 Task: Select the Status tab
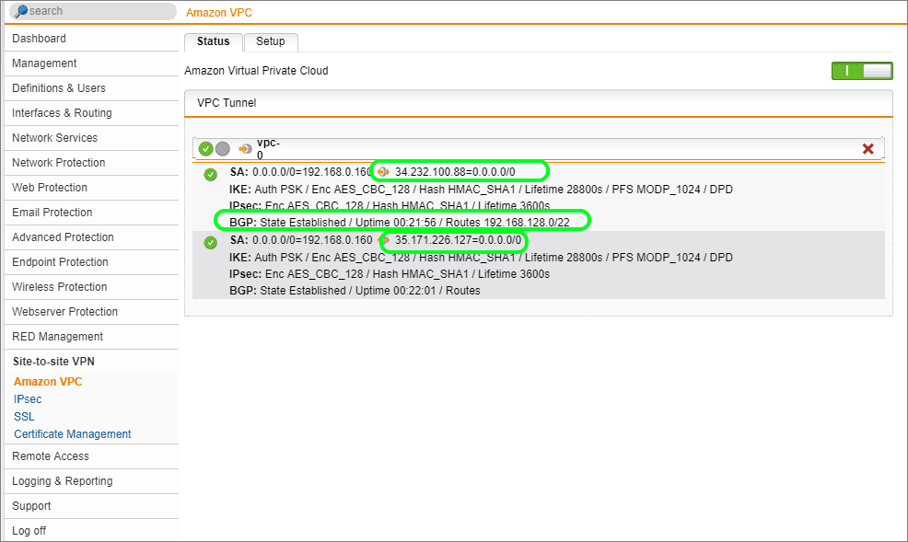click(x=213, y=41)
